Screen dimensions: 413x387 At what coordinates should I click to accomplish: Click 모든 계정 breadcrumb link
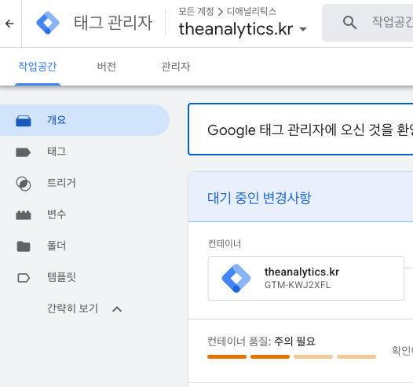(196, 11)
